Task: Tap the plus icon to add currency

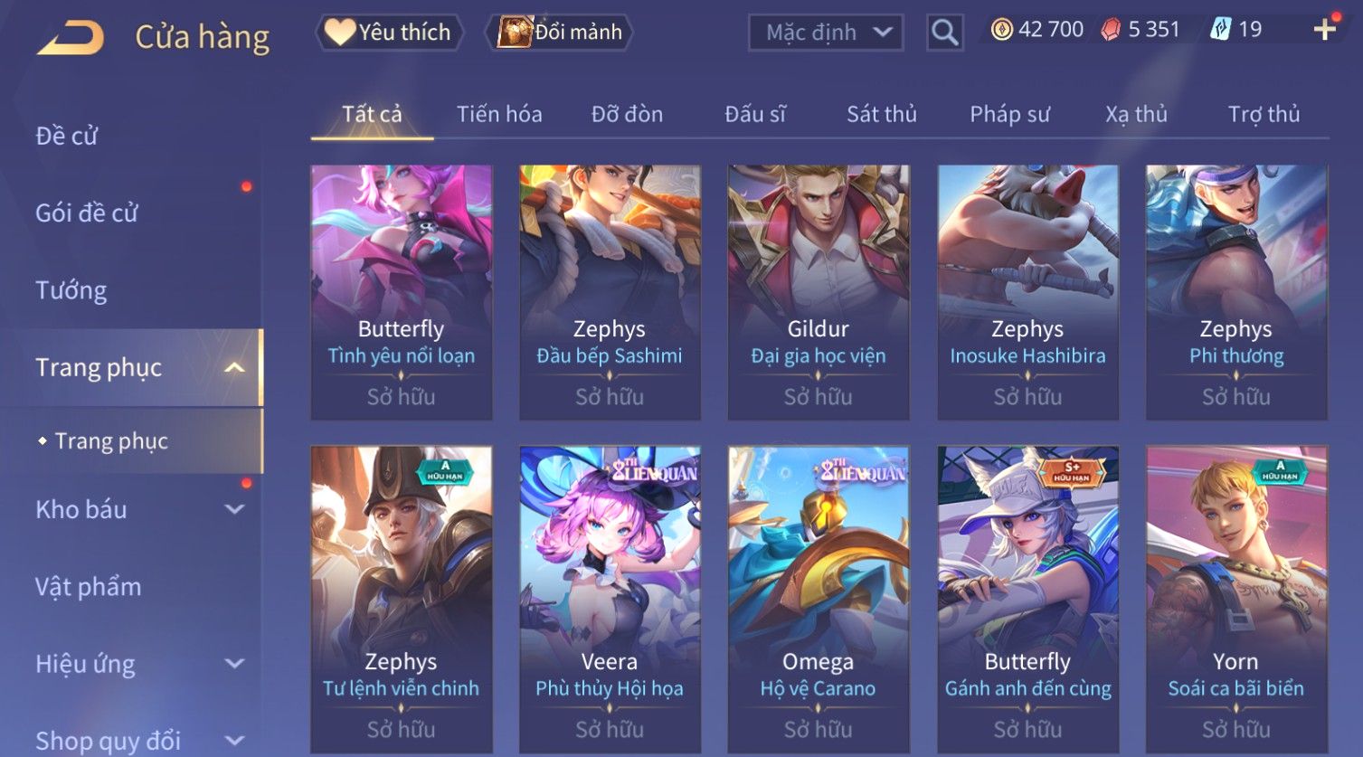Action: (1325, 30)
